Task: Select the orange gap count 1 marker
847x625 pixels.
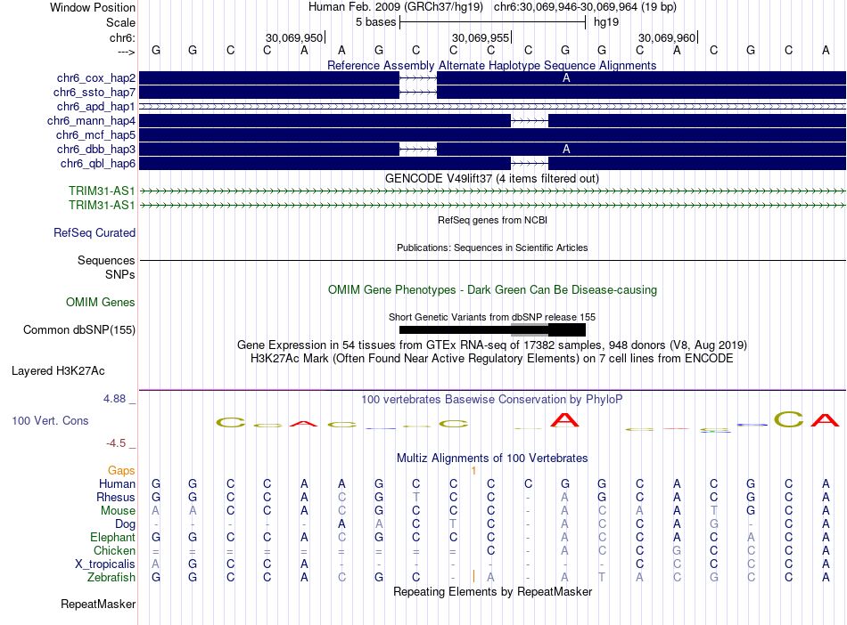Action: coord(473,471)
